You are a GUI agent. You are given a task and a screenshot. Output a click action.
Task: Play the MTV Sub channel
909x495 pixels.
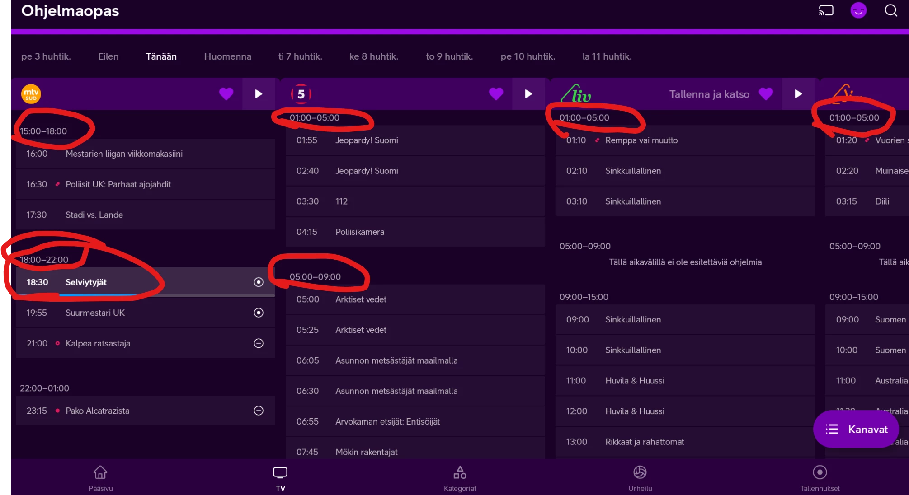[259, 94]
